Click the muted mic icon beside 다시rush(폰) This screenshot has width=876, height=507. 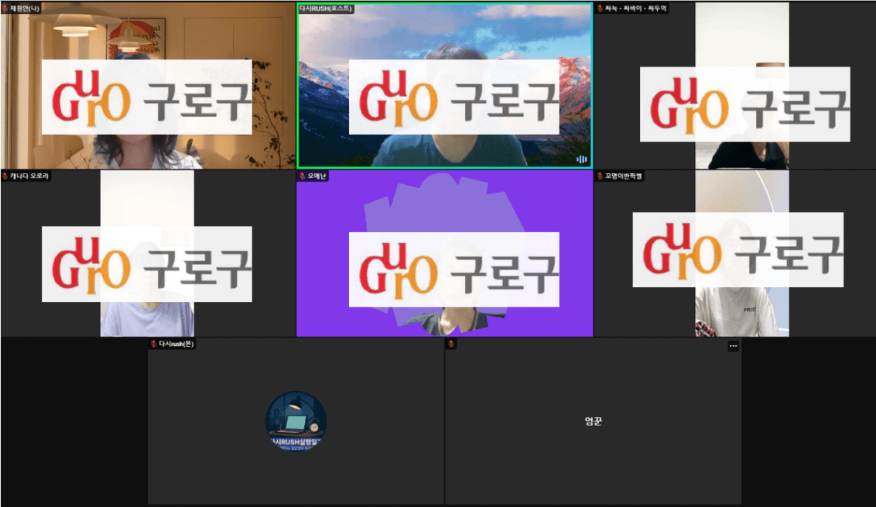coord(154,344)
